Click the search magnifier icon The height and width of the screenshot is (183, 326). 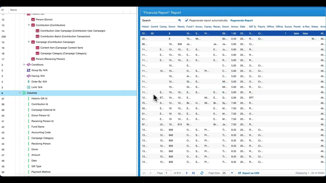pyautogui.click(x=180, y=20)
